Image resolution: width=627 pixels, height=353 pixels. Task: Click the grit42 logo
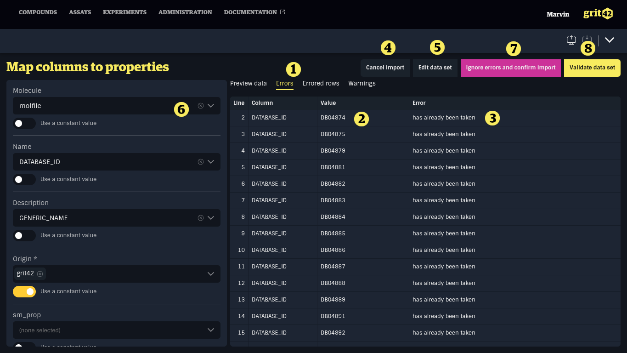click(x=598, y=14)
